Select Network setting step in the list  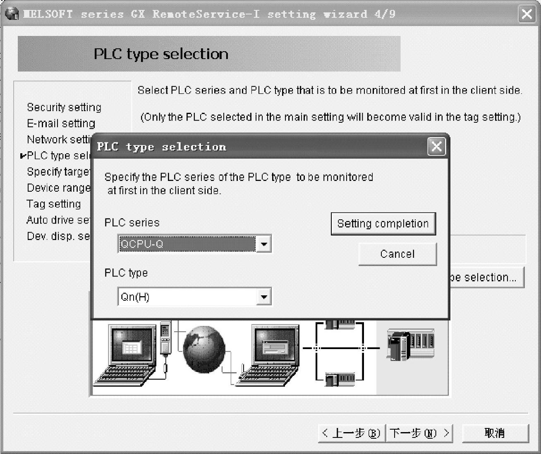coord(59,140)
